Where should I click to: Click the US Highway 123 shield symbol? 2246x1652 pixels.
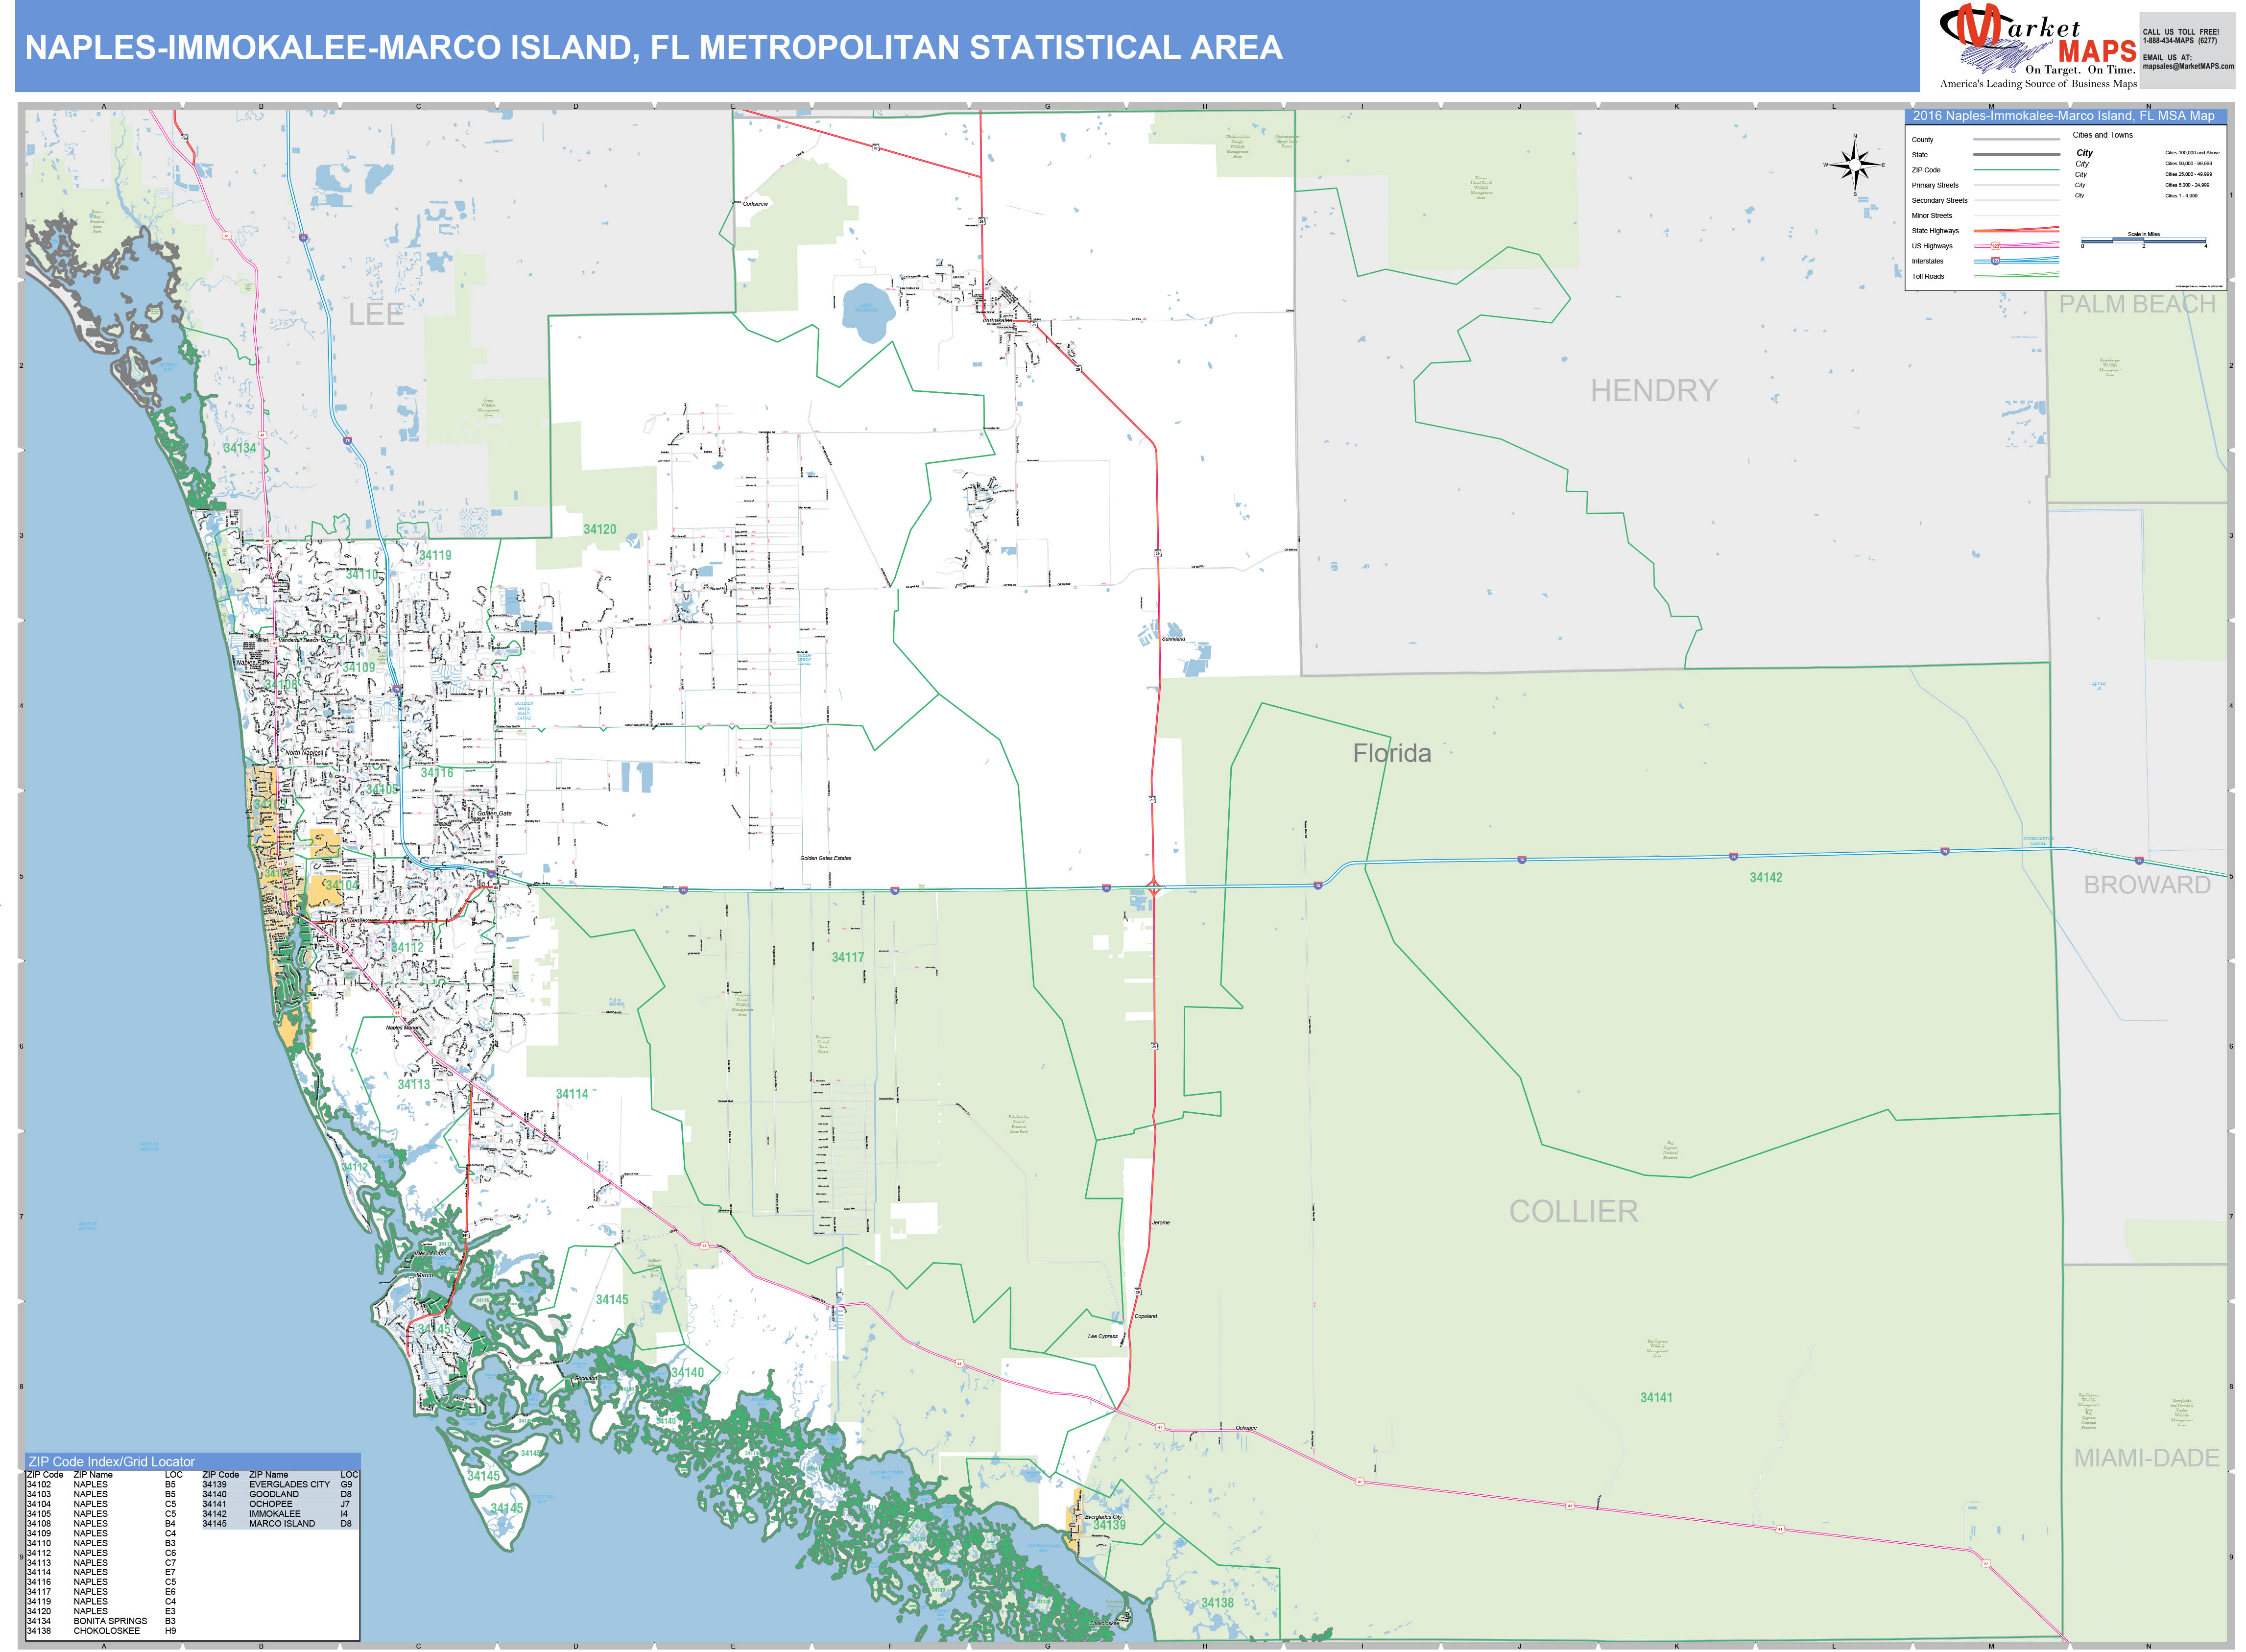coord(1996,246)
